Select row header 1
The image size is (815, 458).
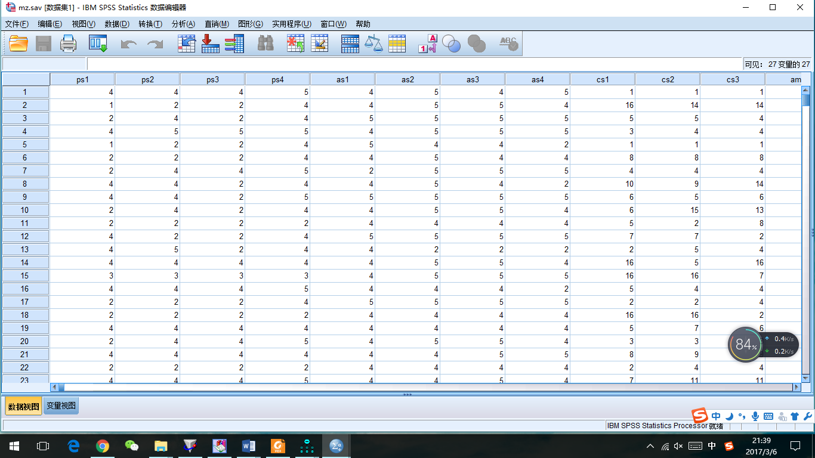point(25,92)
